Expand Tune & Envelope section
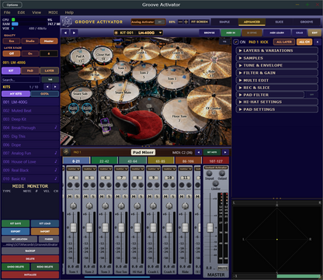 click(x=277, y=65)
